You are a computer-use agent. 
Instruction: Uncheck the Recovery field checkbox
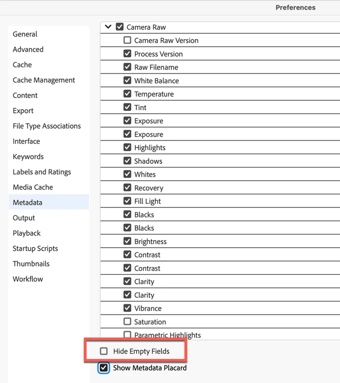coord(127,187)
